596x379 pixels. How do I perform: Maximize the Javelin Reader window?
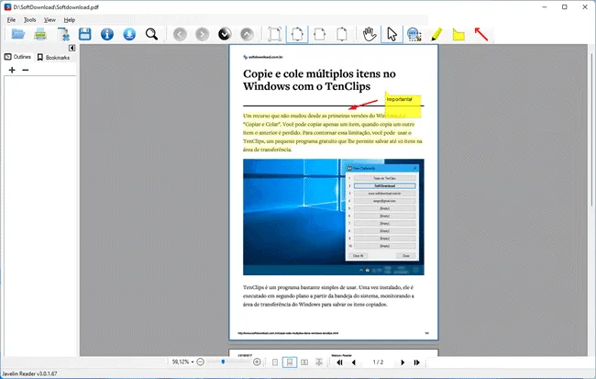(565, 6)
